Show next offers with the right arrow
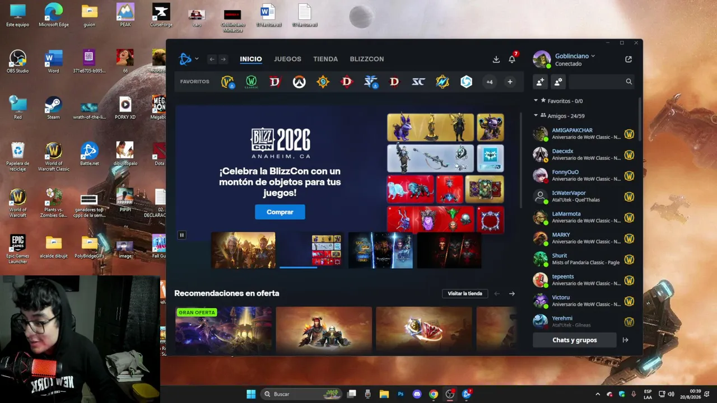The width and height of the screenshot is (717, 403). click(x=511, y=293)
